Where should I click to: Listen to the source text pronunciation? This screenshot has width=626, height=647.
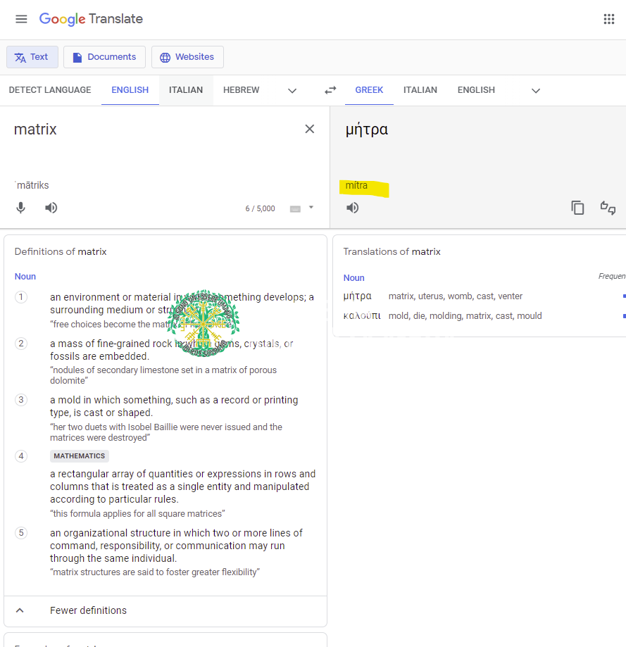click(x=51, y=208)
